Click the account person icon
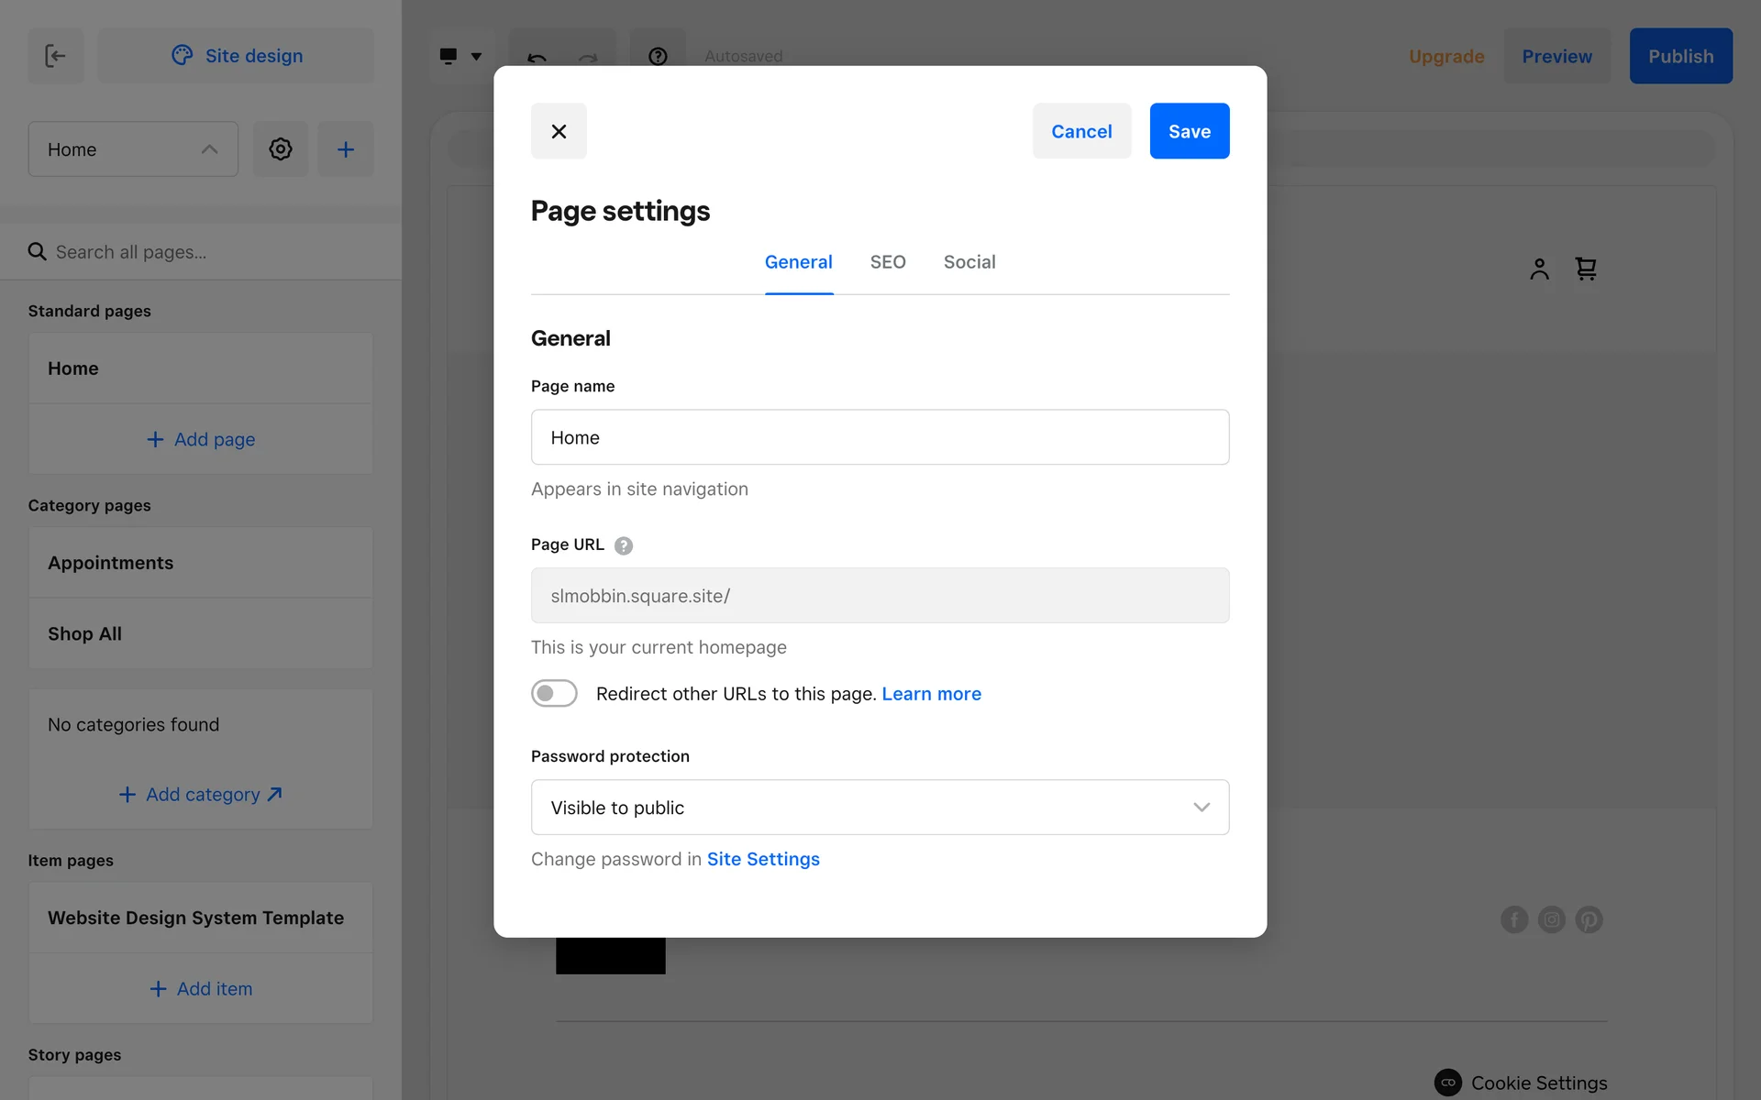 [x=1539, y=269]
